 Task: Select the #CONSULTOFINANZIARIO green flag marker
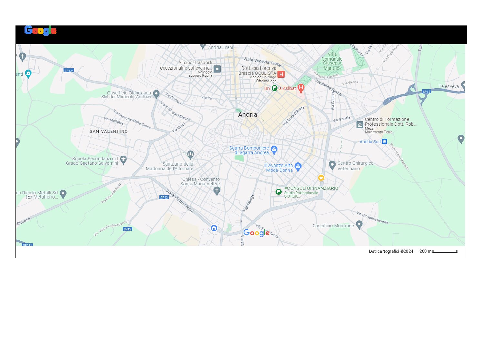279,192
